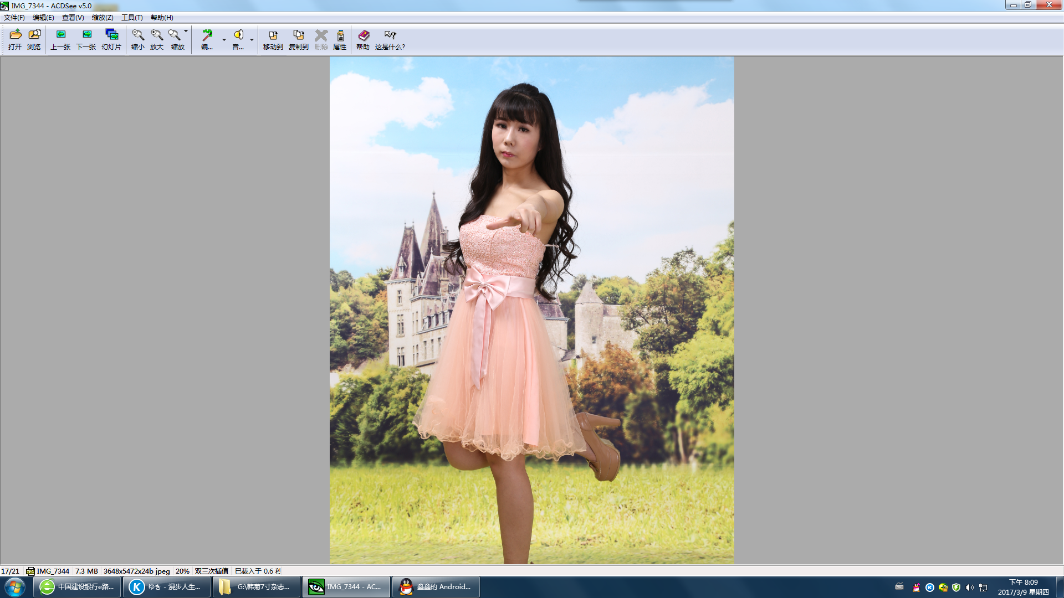Go to previous image (上一张)
The image size is (1064, 598).
(x=60, y=39)
